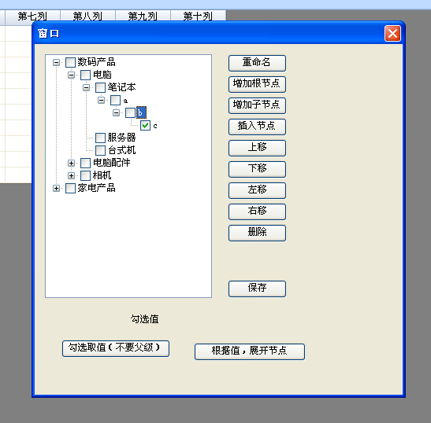Image resolution: width=431 pixels, height=423 pixels.
Task: Enable the 台式机 checkbox
Action: point(100,150)
